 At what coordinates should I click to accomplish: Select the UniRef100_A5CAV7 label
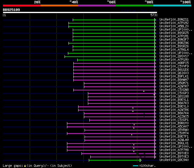coord(174,127)
